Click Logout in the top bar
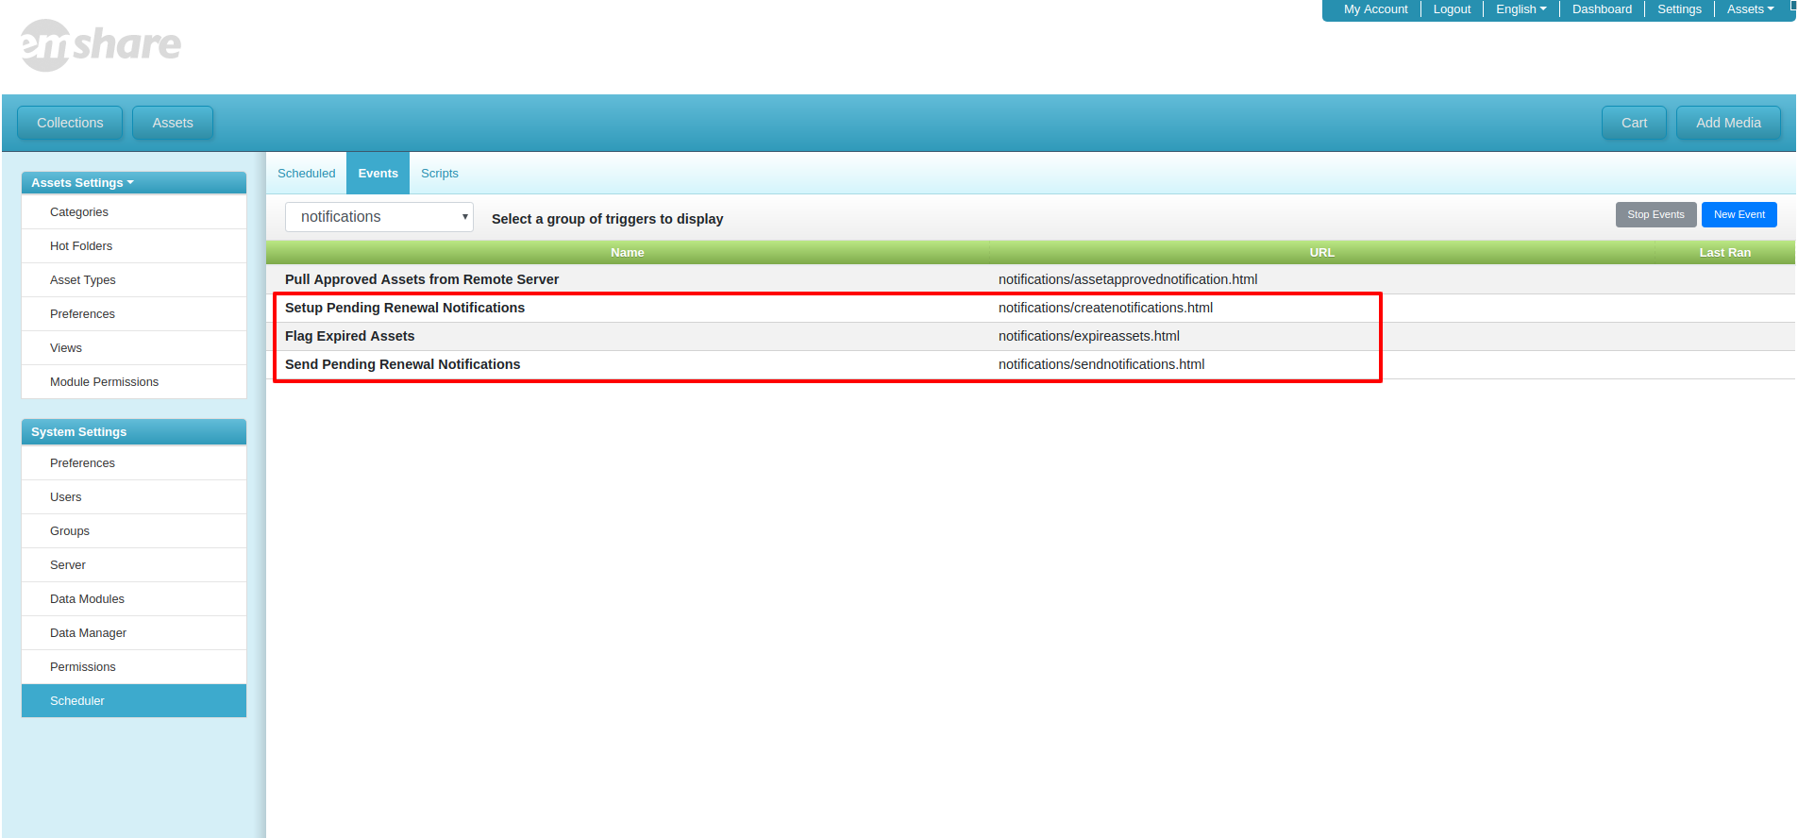 tap(1452, 9)
